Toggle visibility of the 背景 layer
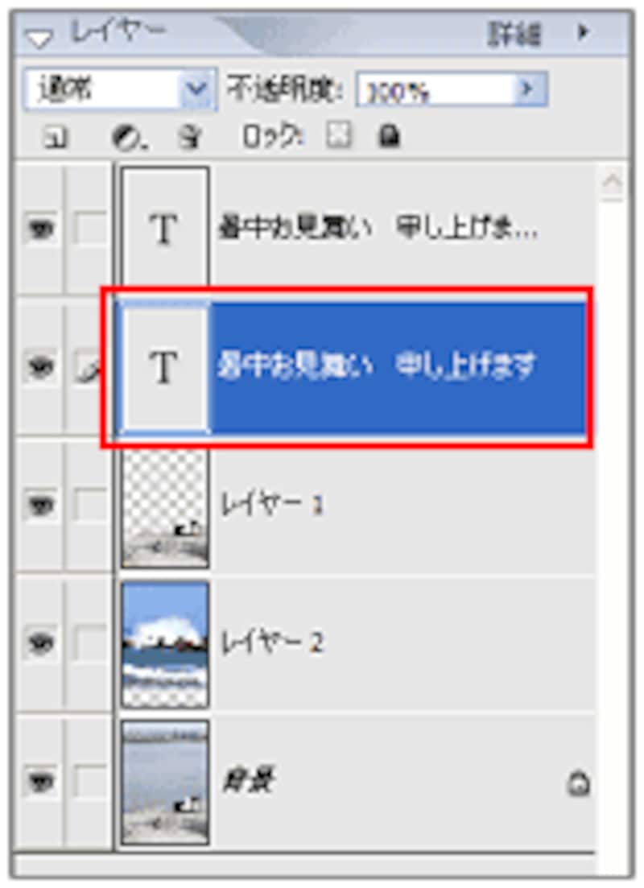This screenshot has height=888, width=644. 40,783
